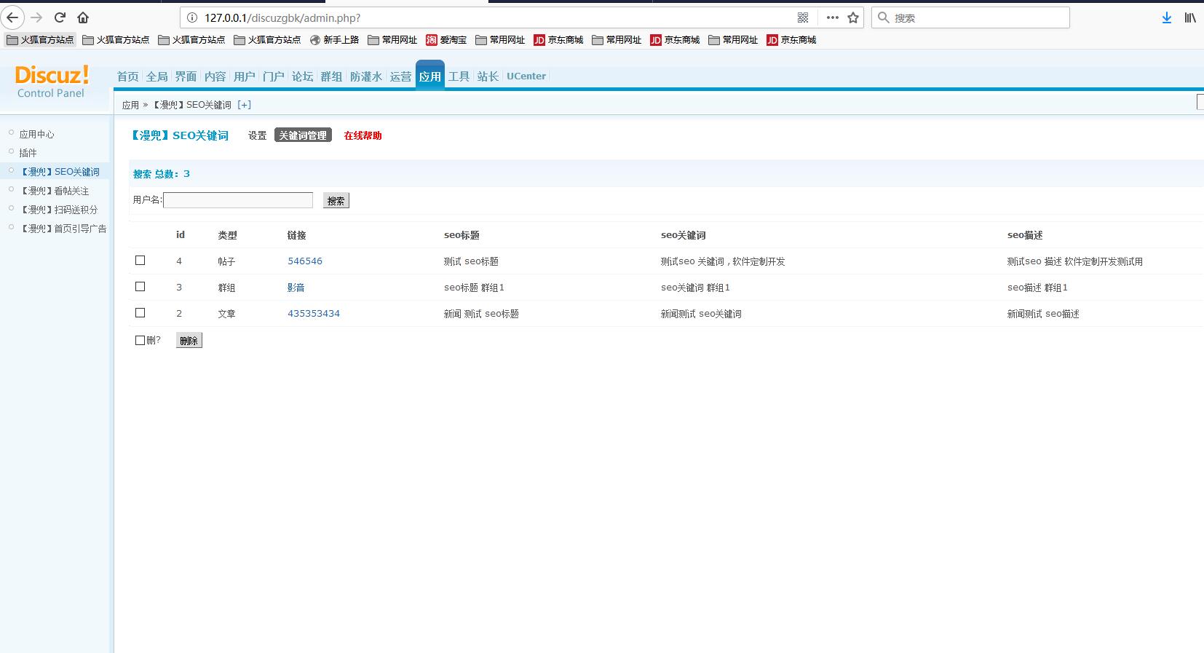
Task: Open the first 火狐官方站点 bookmark folder
Action: pos(40,40)
